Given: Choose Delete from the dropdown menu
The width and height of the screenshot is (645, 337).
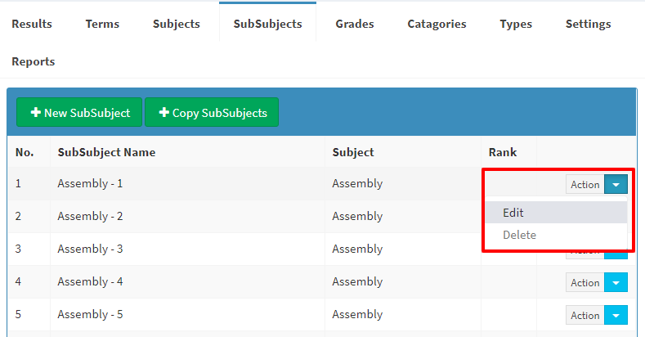Looking at the screenshot, I should click(x=519, y=235).
